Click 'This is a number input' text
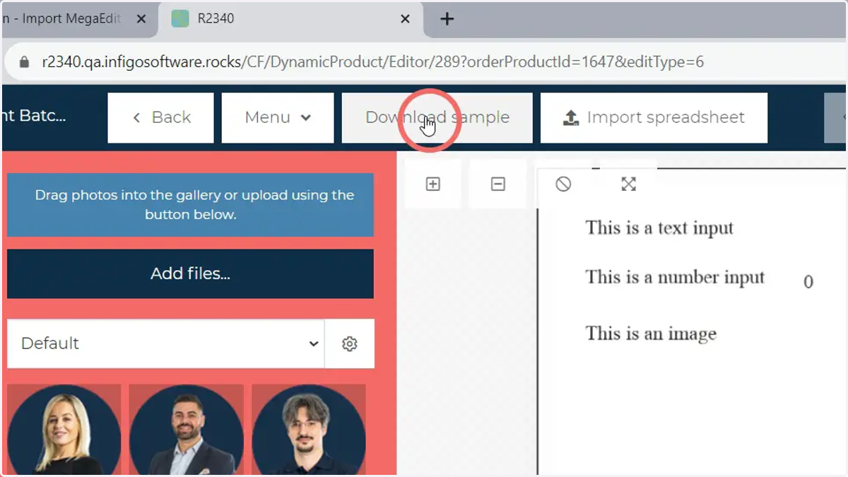 tap(675, 277)
